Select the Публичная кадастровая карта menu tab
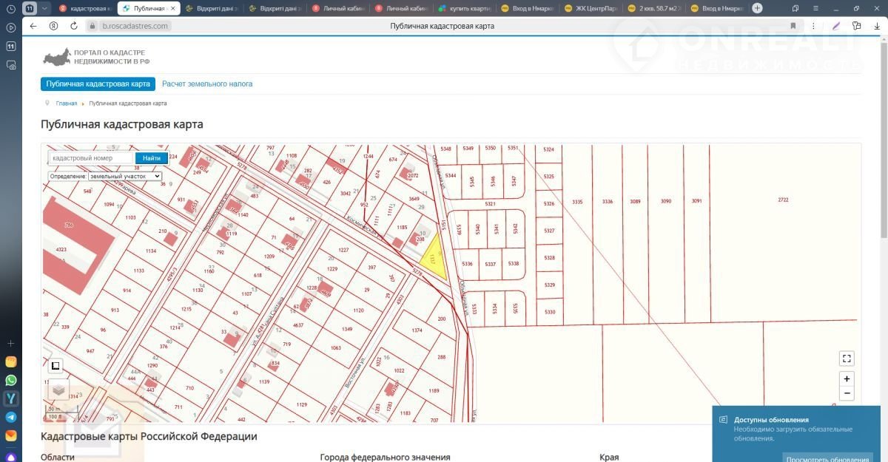The image size is (888, 462). (98, 84)
